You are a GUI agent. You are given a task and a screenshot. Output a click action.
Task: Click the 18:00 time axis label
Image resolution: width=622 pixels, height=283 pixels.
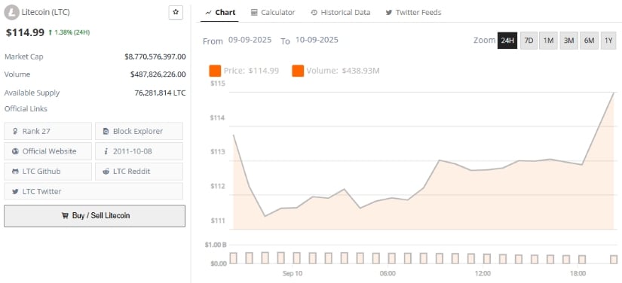(x=578, y=273)
